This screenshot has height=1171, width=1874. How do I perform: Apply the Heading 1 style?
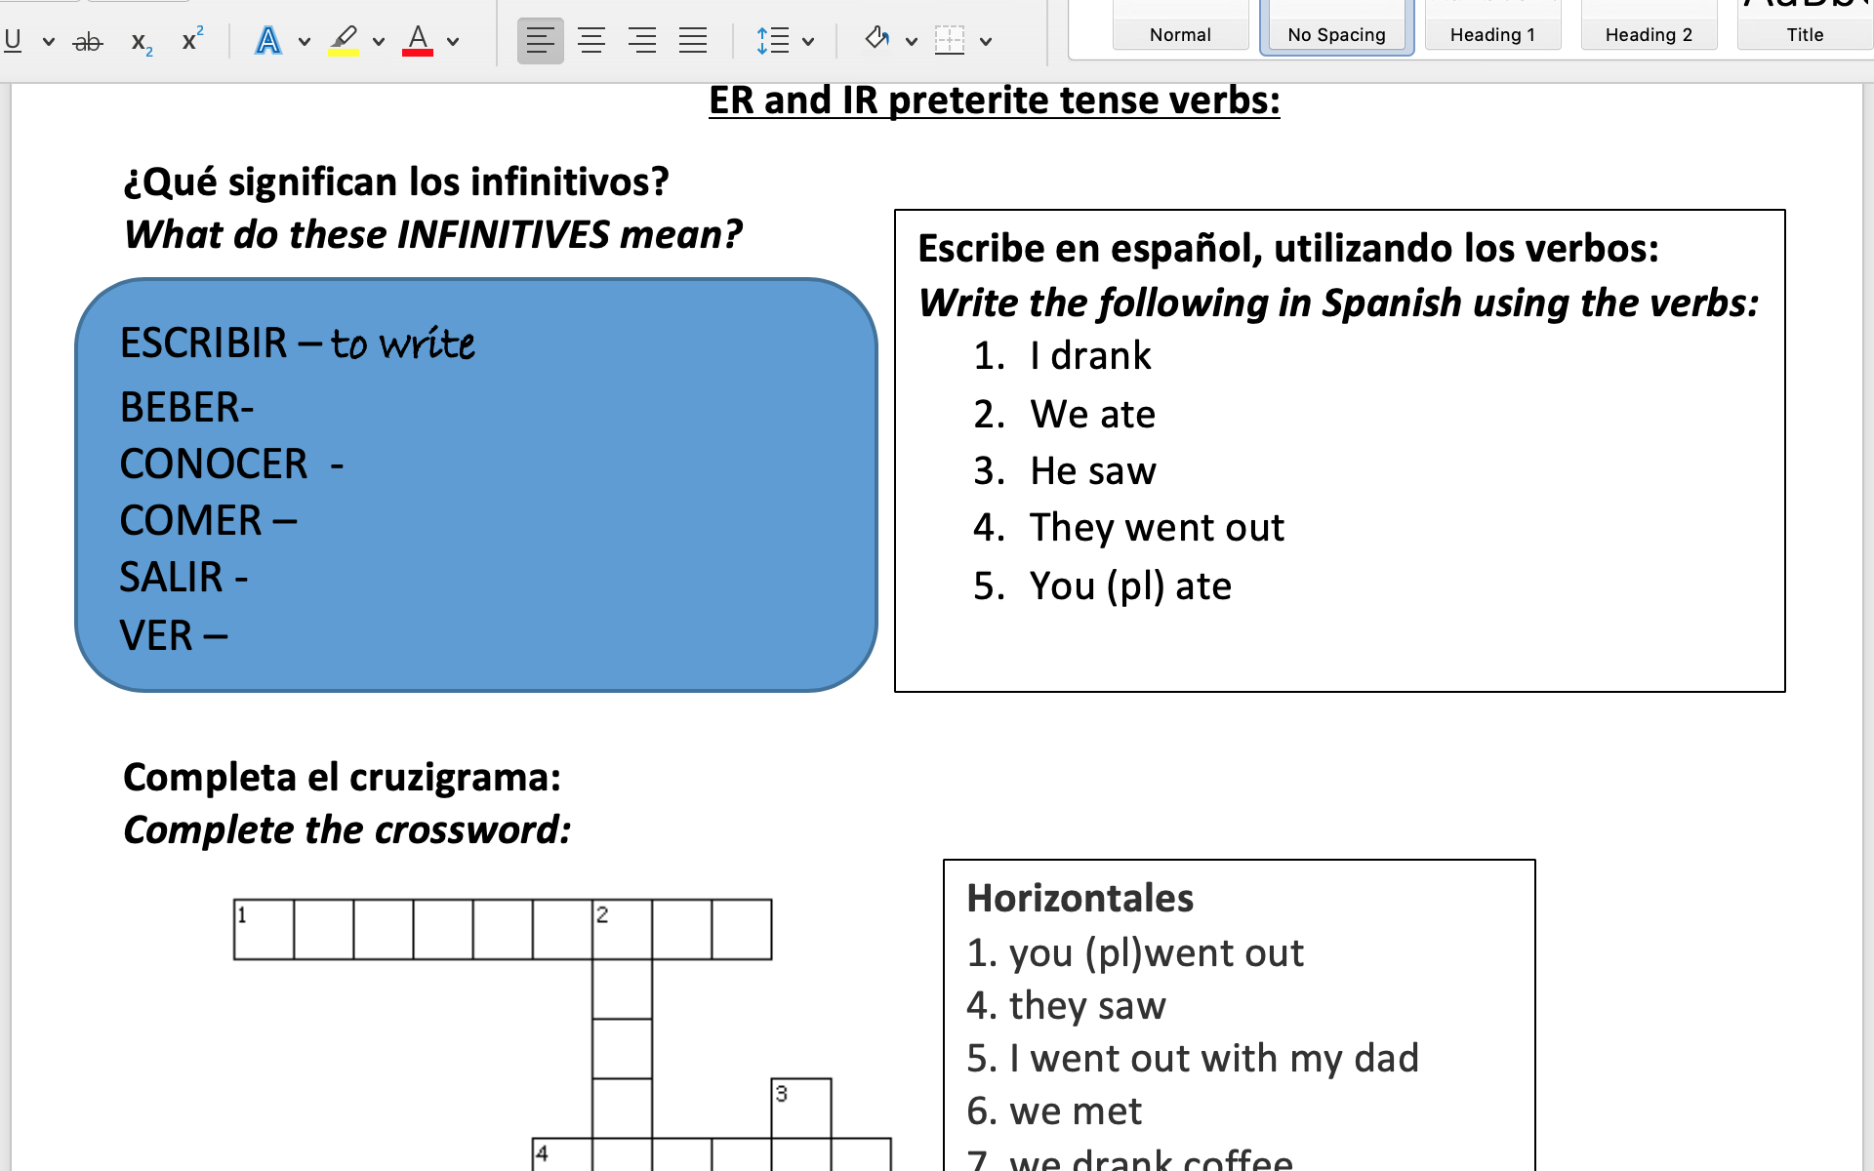(x=1492, y=26)
